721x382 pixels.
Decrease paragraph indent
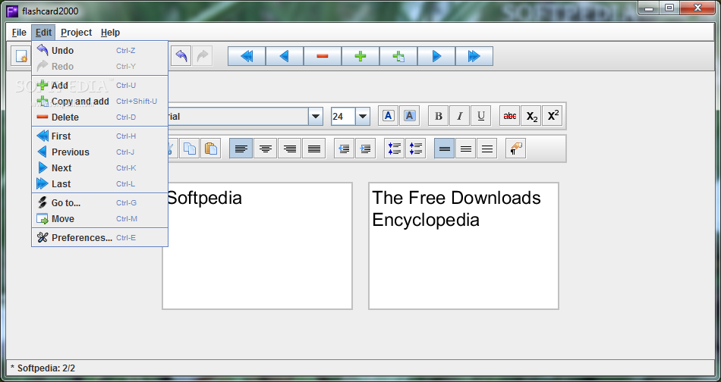[344, 149]
